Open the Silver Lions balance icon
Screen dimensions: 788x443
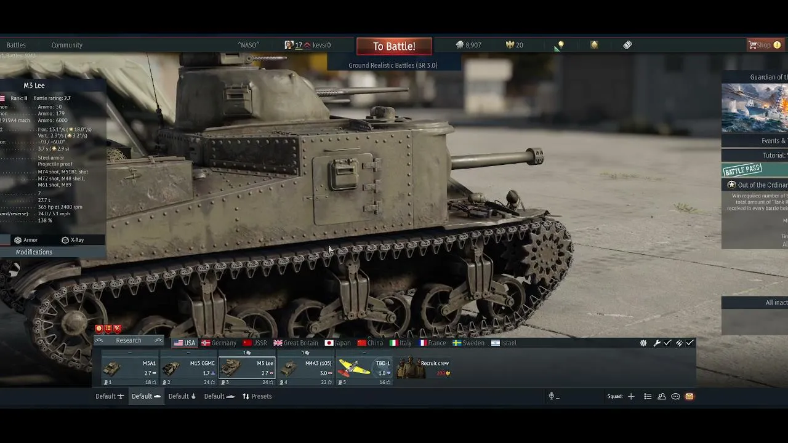459,45
